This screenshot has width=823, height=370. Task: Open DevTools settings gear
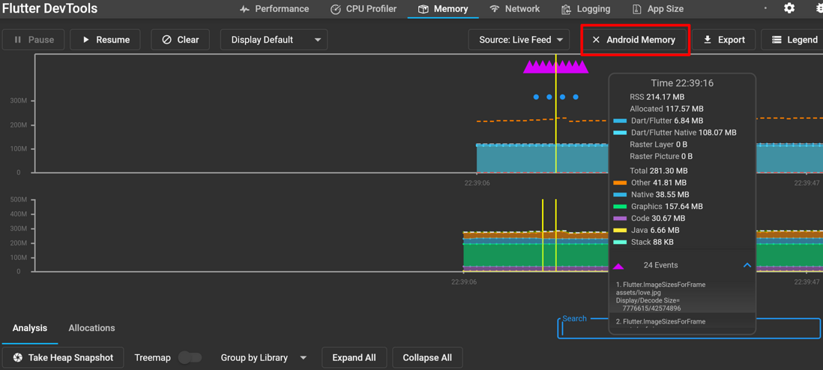coord(789,8)
